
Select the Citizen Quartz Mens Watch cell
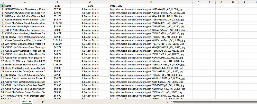point(25,40)
